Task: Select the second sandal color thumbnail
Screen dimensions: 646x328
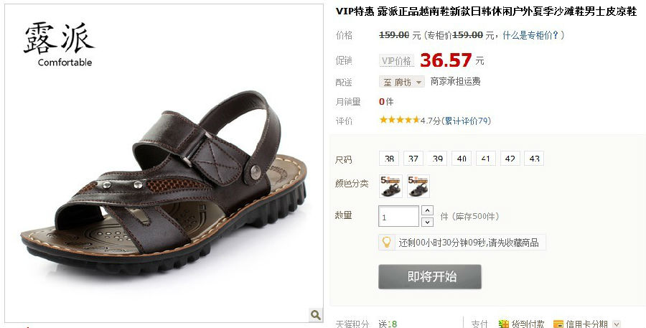Action: pos(418,187)
